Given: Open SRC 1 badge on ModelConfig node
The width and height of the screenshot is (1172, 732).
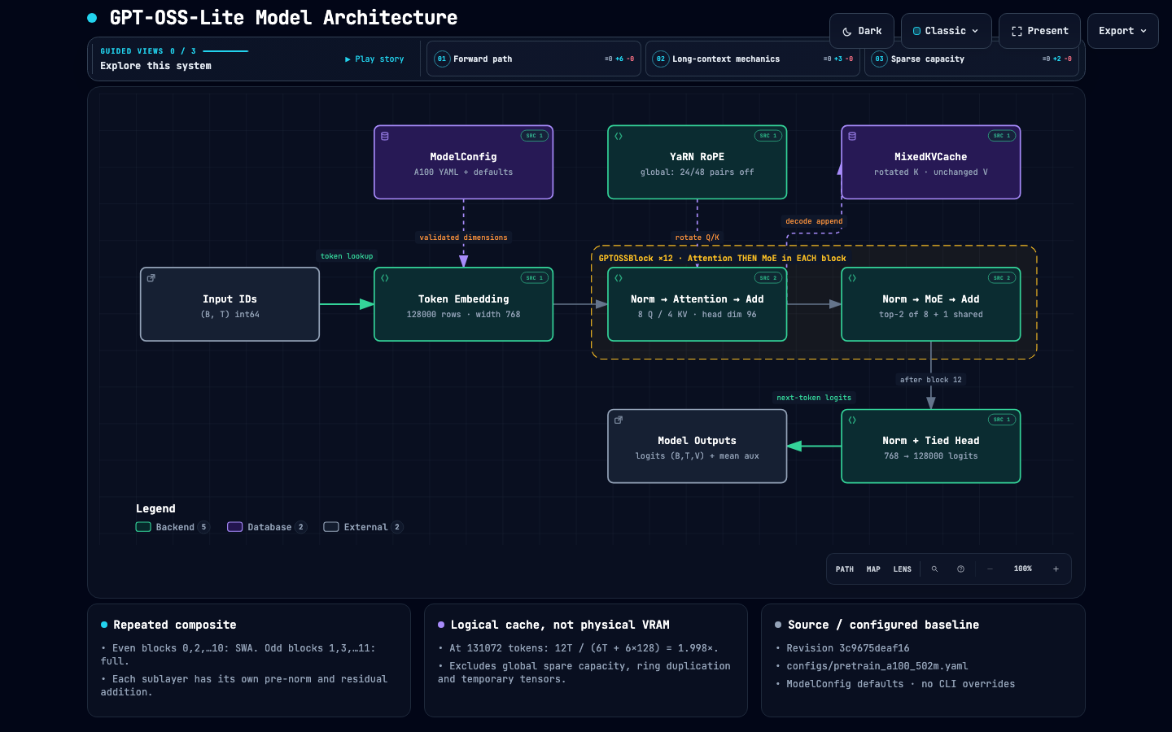Looking at the screenshot, I should coord(535,136).
